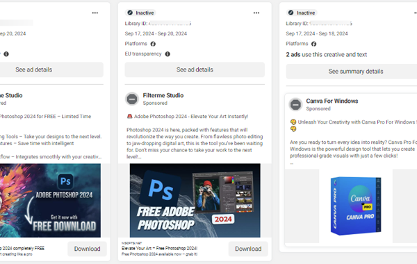417x264 pixels.
Task: Click the Free Adobe Photoshop 2024 ad image
Action: 195,201
